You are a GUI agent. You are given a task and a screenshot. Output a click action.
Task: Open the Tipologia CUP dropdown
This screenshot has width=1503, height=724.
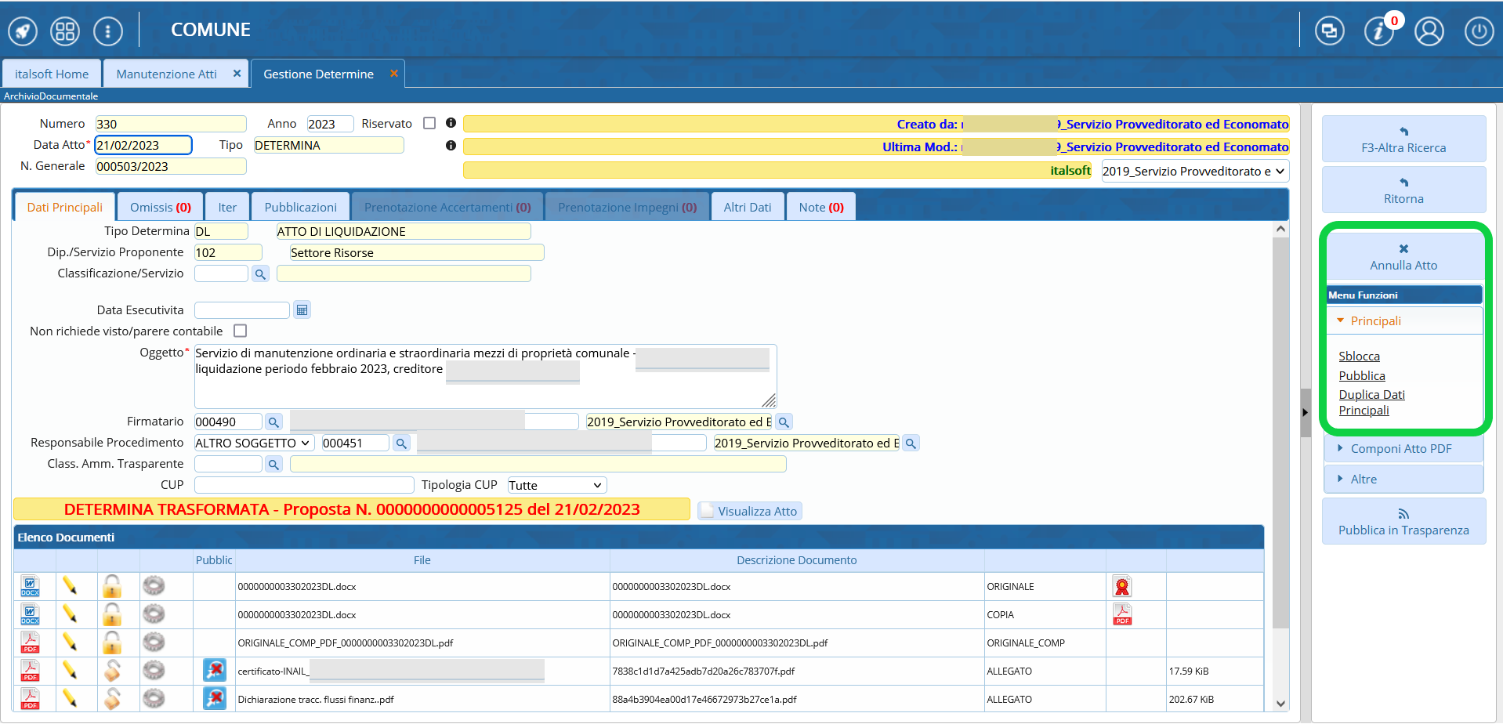pyautogui.click(x=556, y=486)
